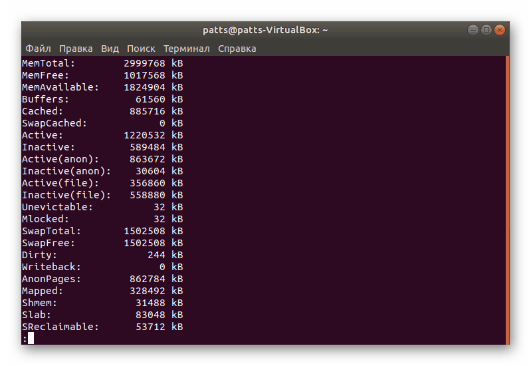531x366 pixels.
Task: Click the Buffers: label
Action: pos(45,99)
